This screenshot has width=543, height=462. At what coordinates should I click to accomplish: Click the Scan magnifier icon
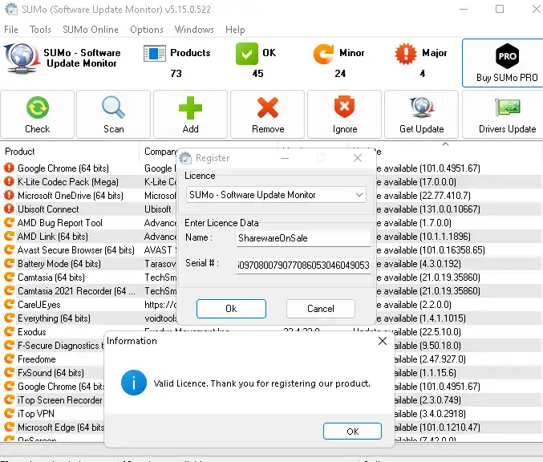point(113,108)
